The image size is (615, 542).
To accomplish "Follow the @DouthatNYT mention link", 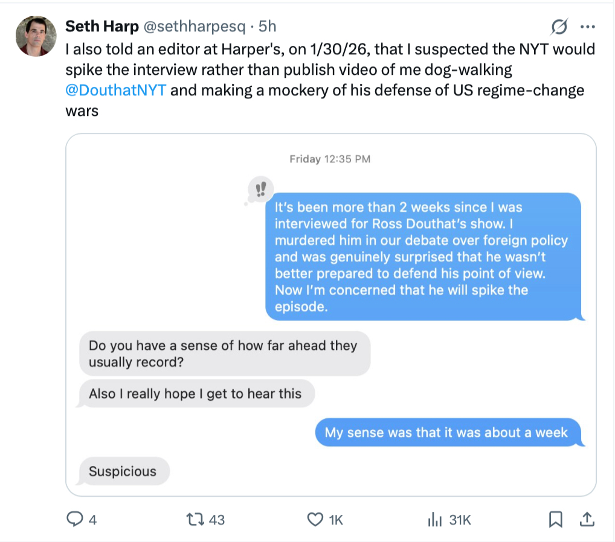I will (115, 91).
